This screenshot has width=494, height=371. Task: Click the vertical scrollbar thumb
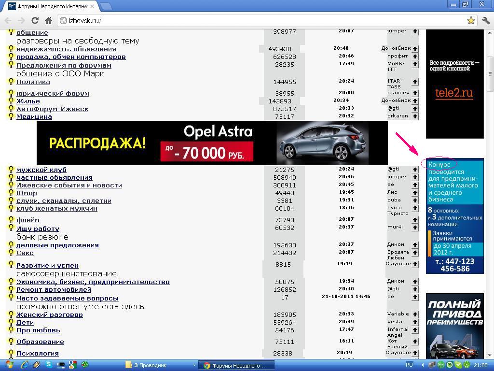pos(490,74)
